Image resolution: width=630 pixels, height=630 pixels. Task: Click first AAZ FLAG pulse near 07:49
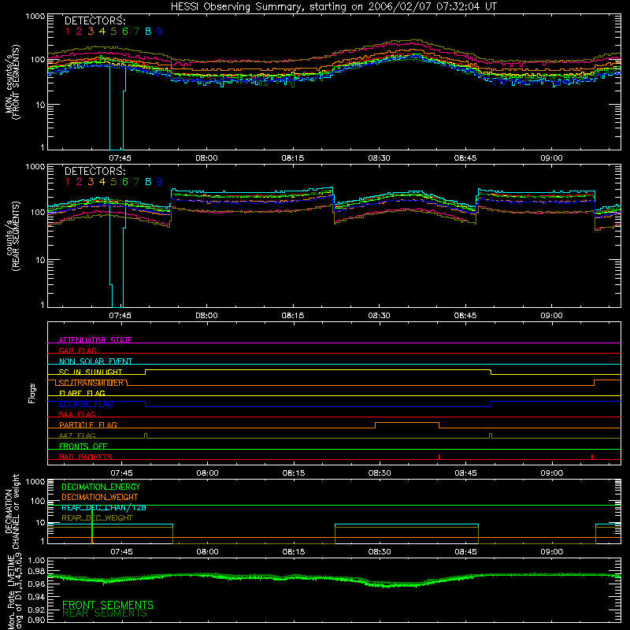[x=146, y=435]
